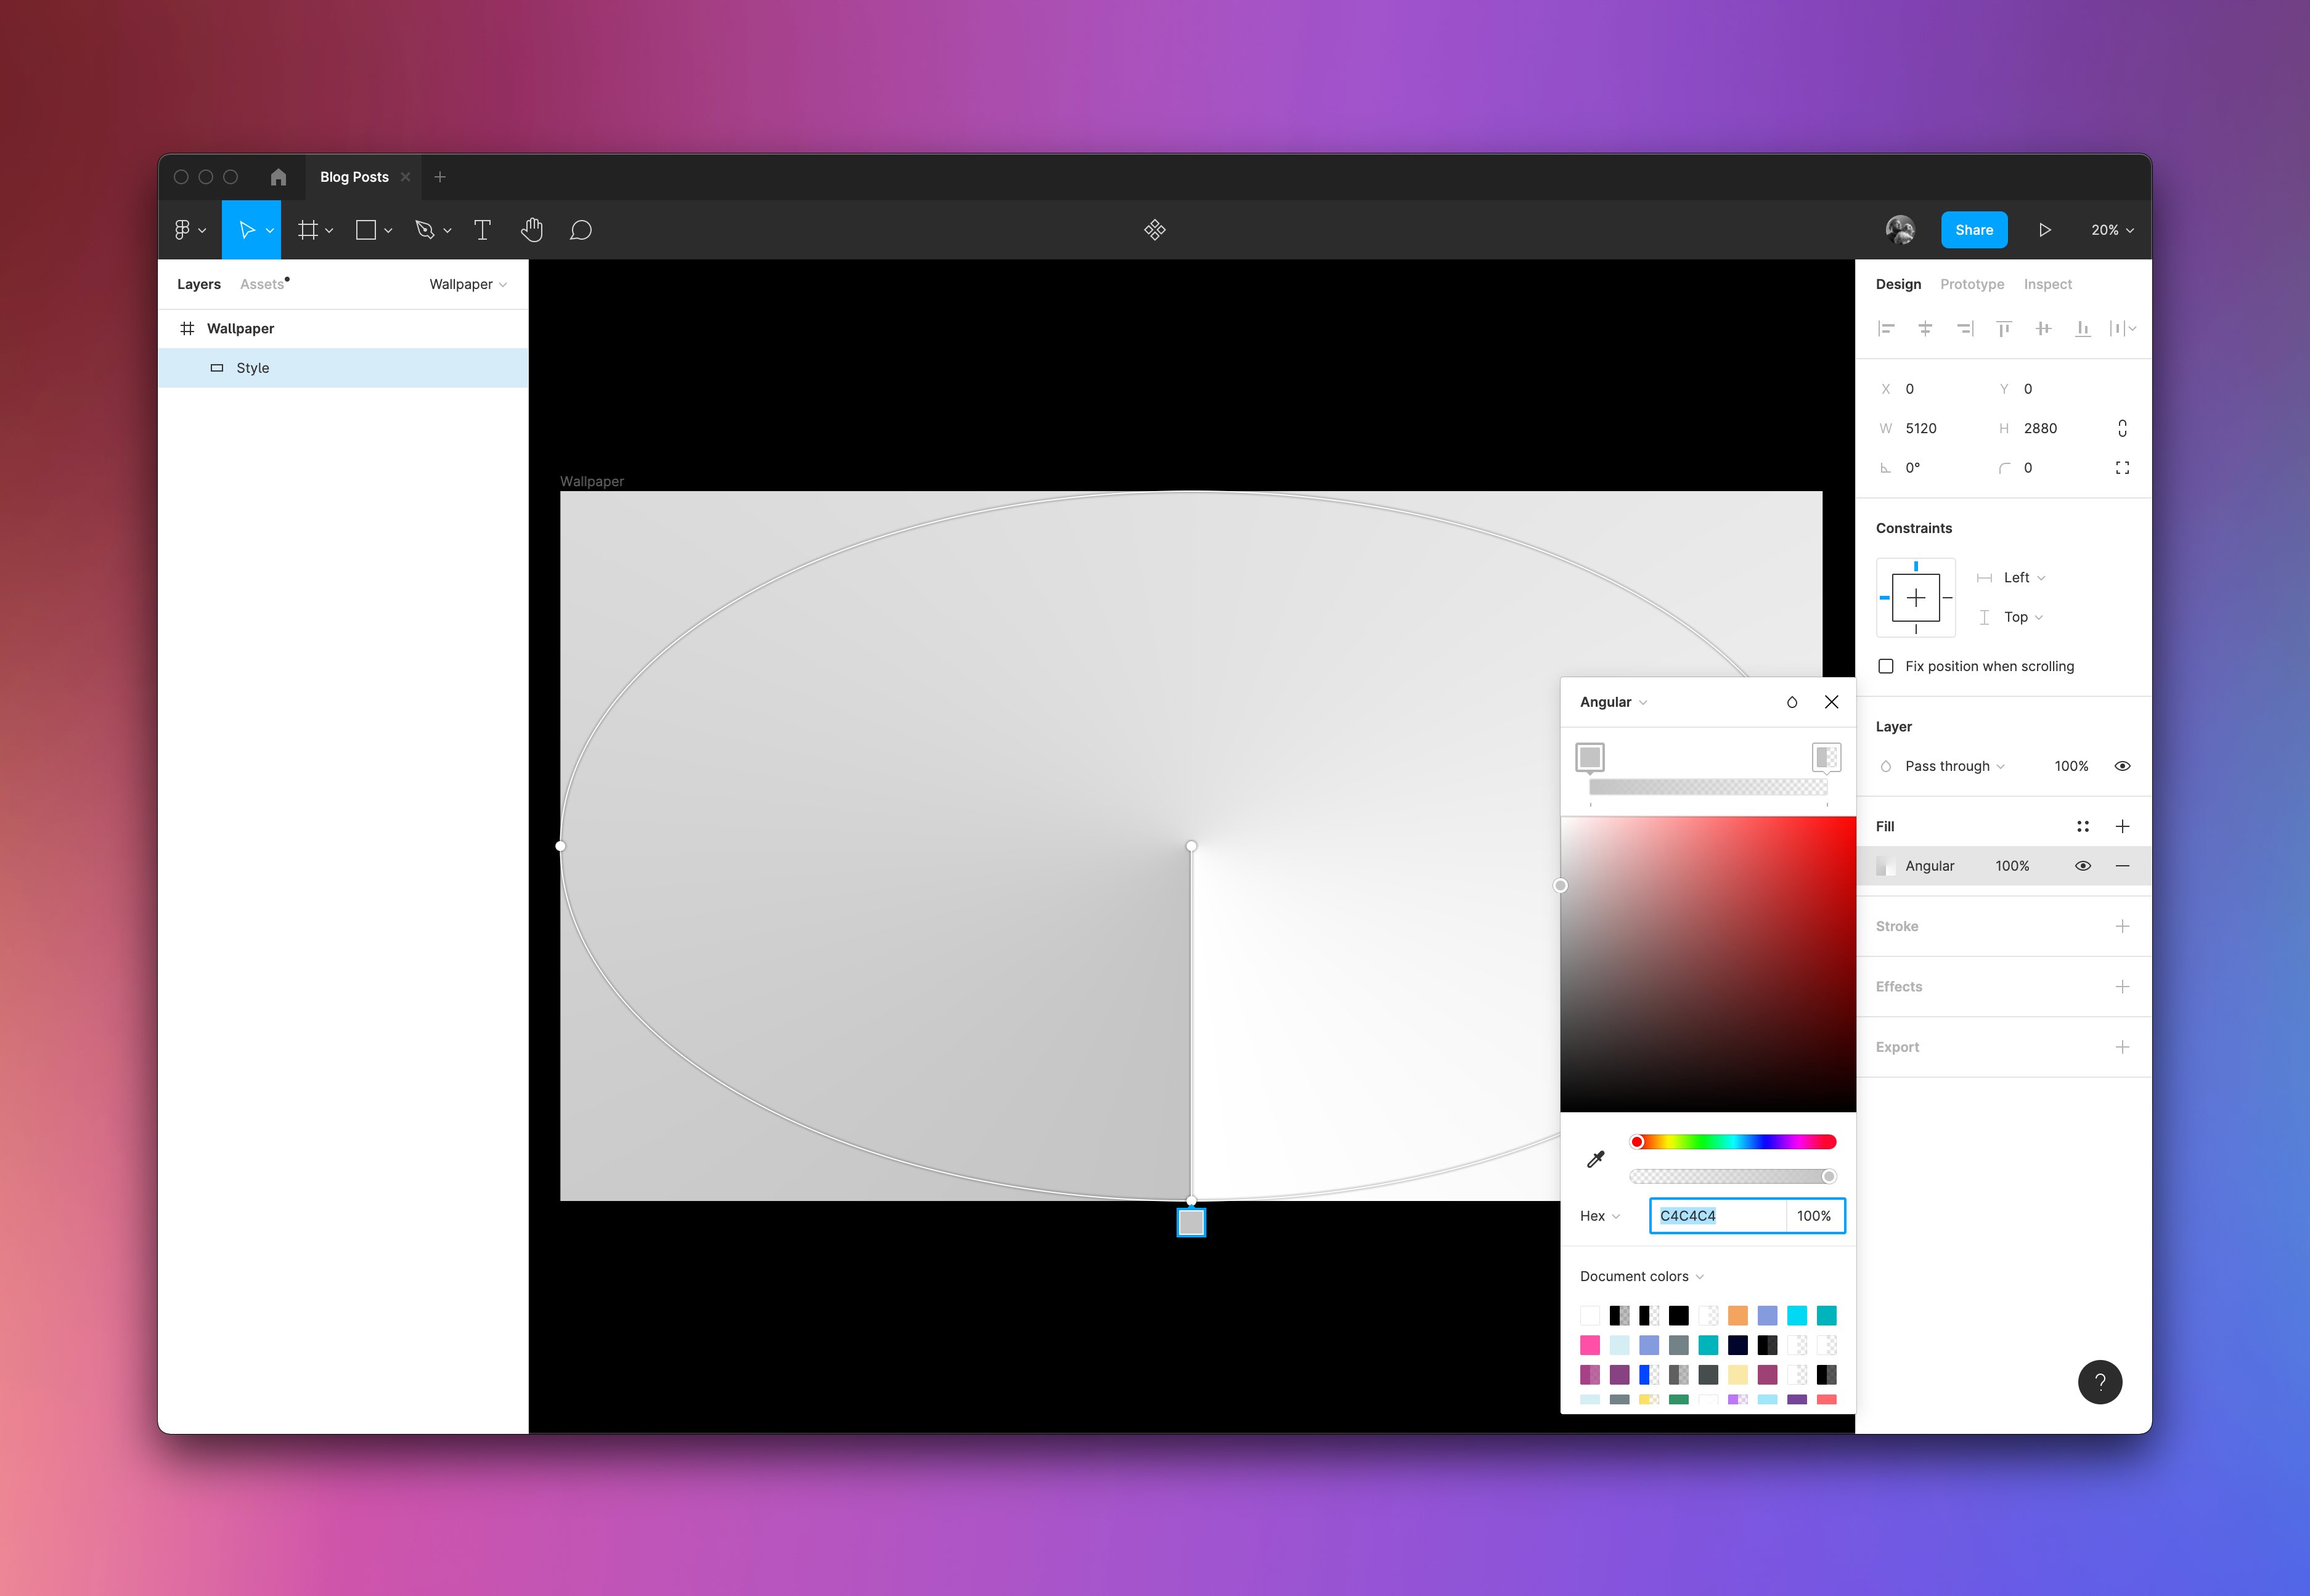Toggle visibility of the layer opacity eye icon
Screen dimensions: 2310x1596
point(2123,765)
